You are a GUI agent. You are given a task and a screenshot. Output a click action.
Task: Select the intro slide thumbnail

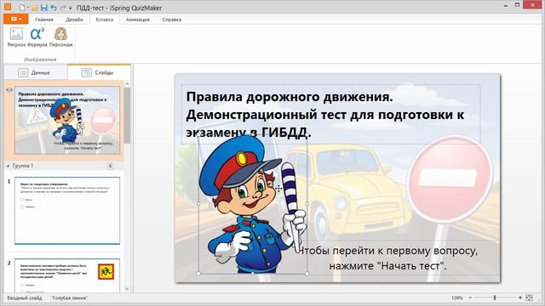point(67,120)
